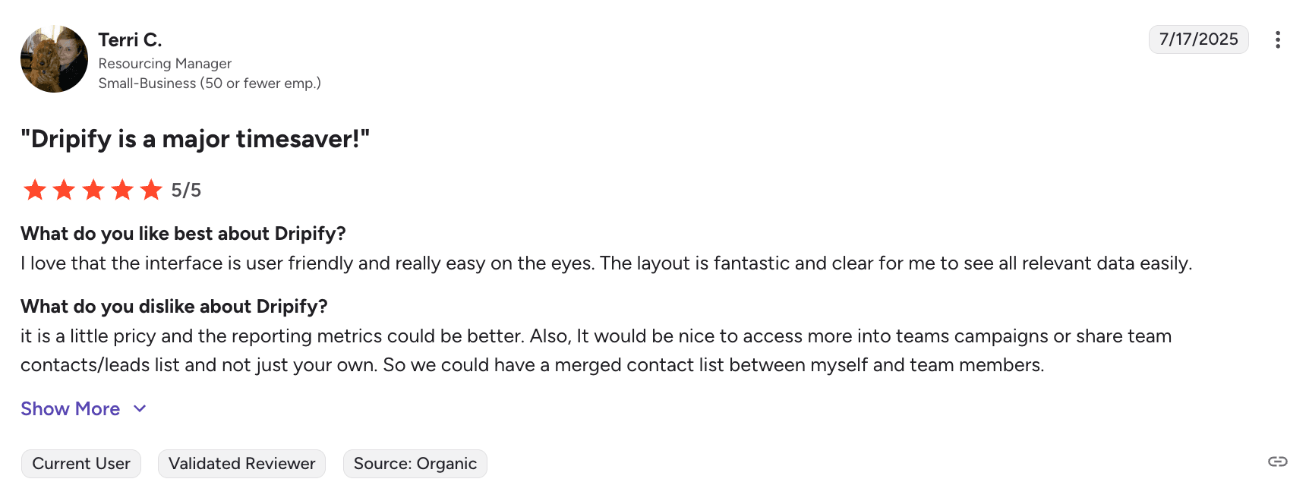Click the Current User tag
1309x501 pixels.
point(81,464)
